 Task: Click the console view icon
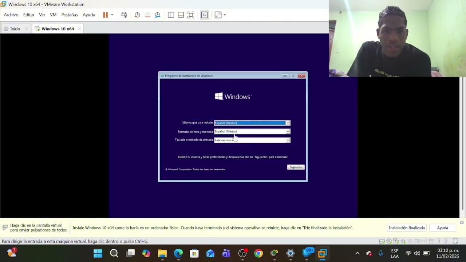(204, 15)
